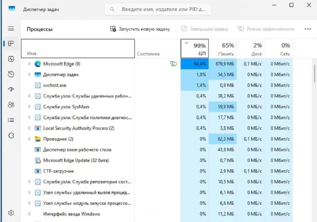This screenshot has width=317, height=222.
Task: Select the svchost.exe process row
Action: 157,85
